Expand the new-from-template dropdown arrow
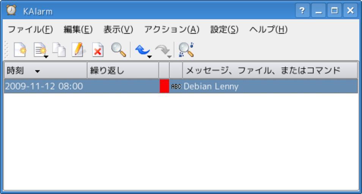 (46, 57)
